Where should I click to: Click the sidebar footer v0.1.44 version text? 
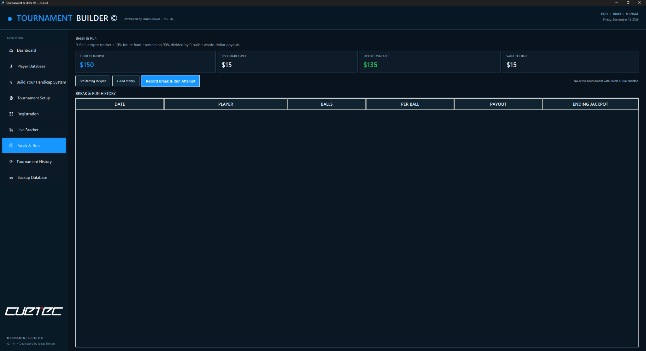point(11,344)
